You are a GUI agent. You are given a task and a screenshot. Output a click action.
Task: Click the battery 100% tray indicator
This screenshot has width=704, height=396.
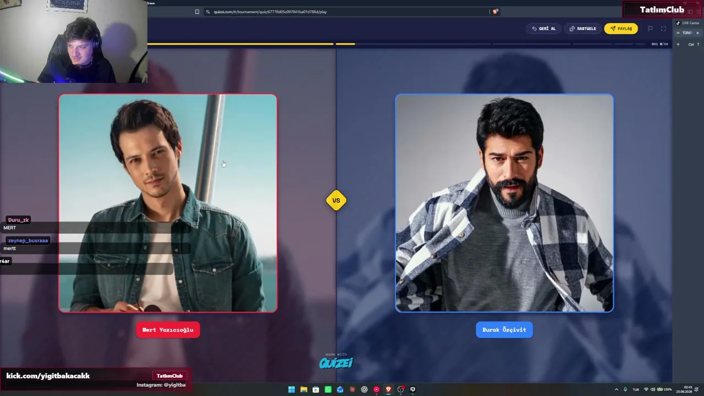point(665,389)
